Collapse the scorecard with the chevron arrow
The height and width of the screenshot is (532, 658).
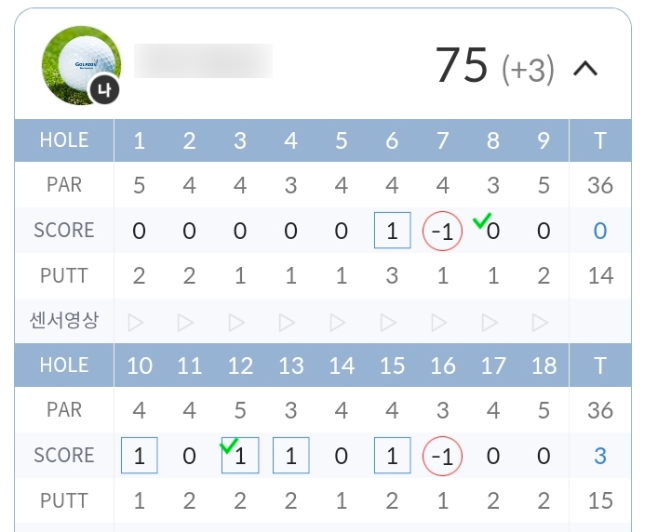tap(585, 68)
